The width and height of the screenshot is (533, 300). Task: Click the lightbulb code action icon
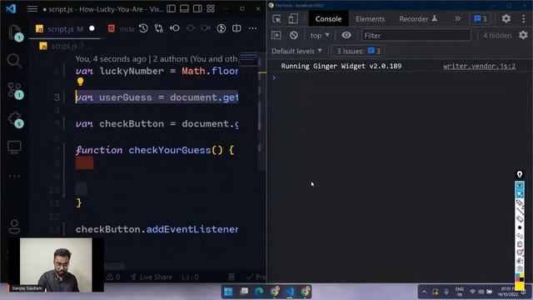80,82
